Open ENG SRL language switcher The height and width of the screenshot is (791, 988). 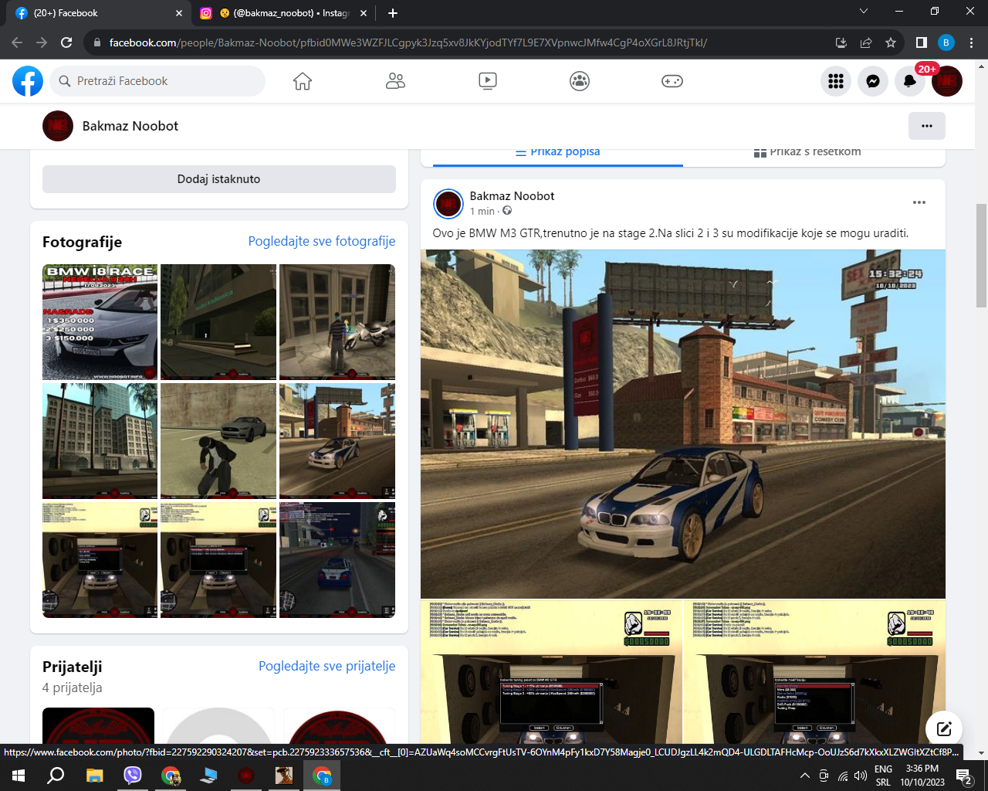tap(883, 776)
